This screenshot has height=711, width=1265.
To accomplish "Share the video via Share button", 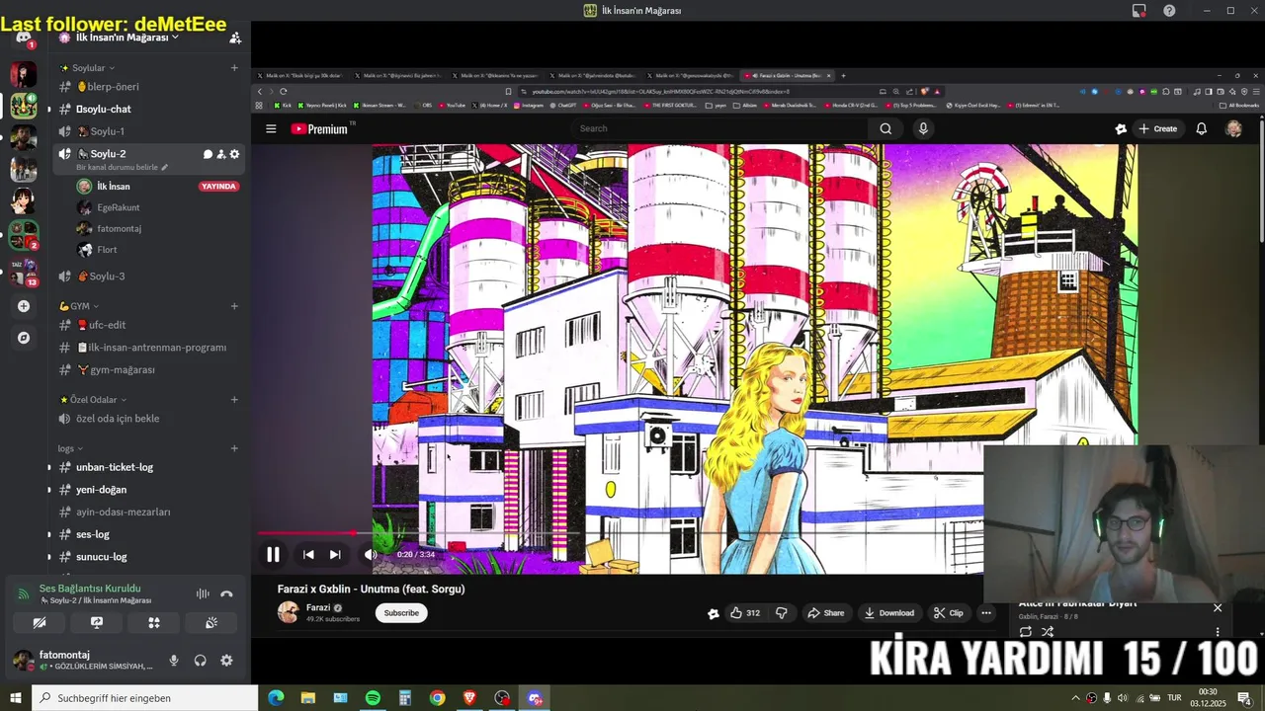I will pos(826,613).
